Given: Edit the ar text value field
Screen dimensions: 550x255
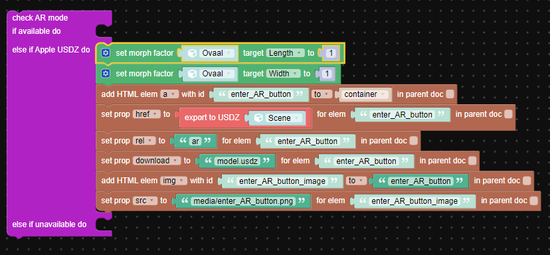Looking at the screenshot, I should point(195,141).
